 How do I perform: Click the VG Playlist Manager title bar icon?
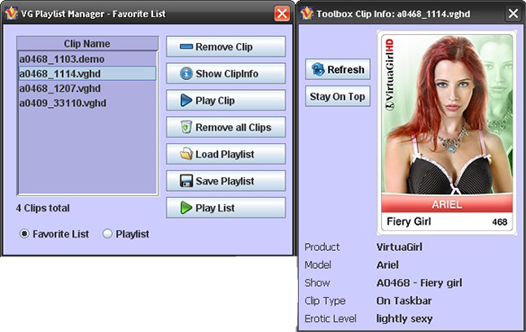11,13
